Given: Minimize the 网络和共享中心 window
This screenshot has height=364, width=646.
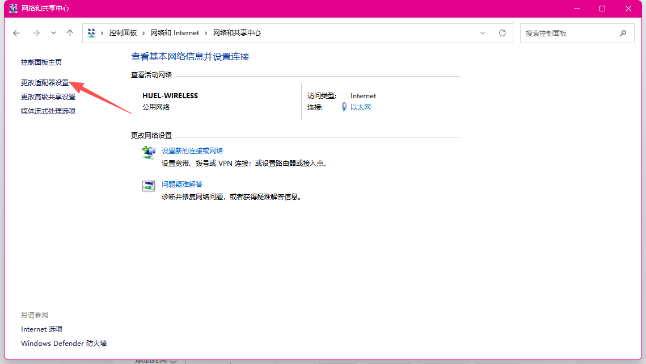Looking at the screenshot, I should click(x=577, y=9).
